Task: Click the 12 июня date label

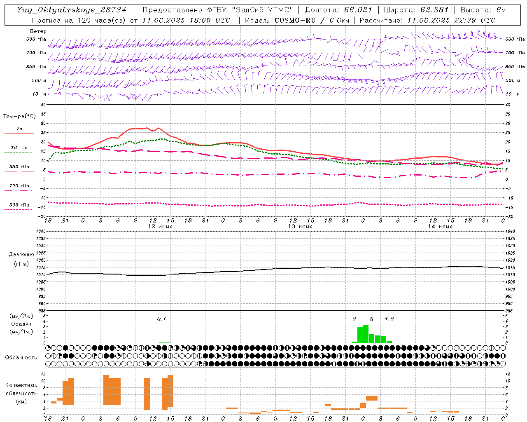Action: [x=160, y=227]
